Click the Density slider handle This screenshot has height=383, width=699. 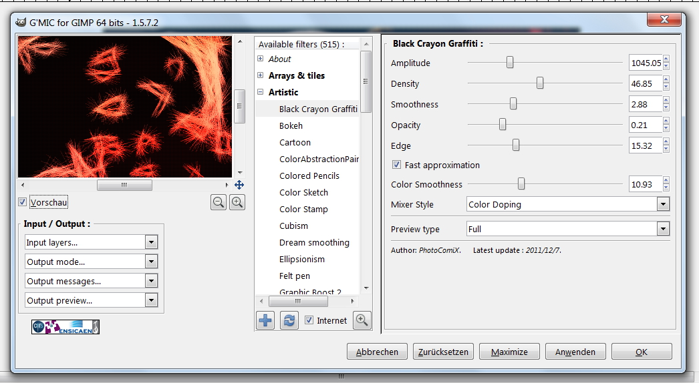pyautogui.click(x=540, y=83)
